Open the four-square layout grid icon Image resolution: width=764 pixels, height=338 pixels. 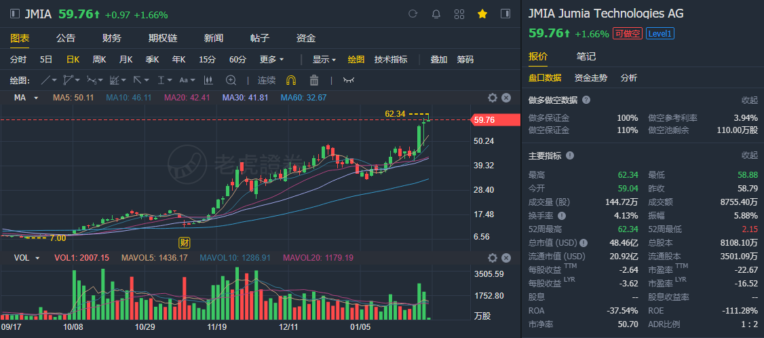pyautogui.click(x=459, y=14)
